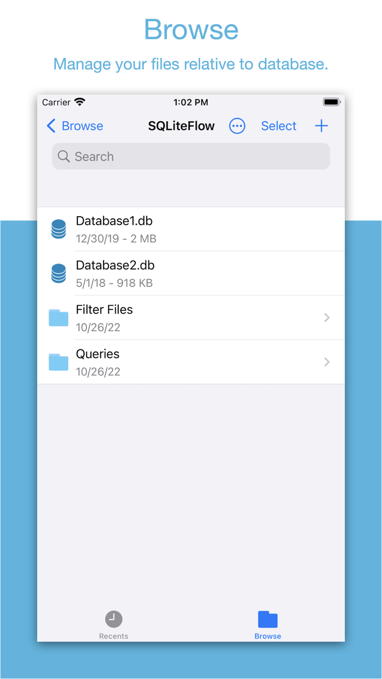
Task: Open the Queries folder icon
Action: click(x=58, y=362)
